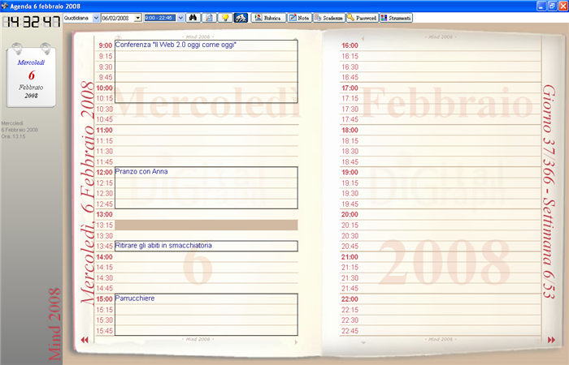
Task: Click the 14:00 time slot label
Action: click(104, 257)
